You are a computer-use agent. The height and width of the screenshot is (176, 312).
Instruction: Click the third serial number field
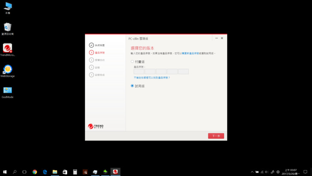point(161,72)
